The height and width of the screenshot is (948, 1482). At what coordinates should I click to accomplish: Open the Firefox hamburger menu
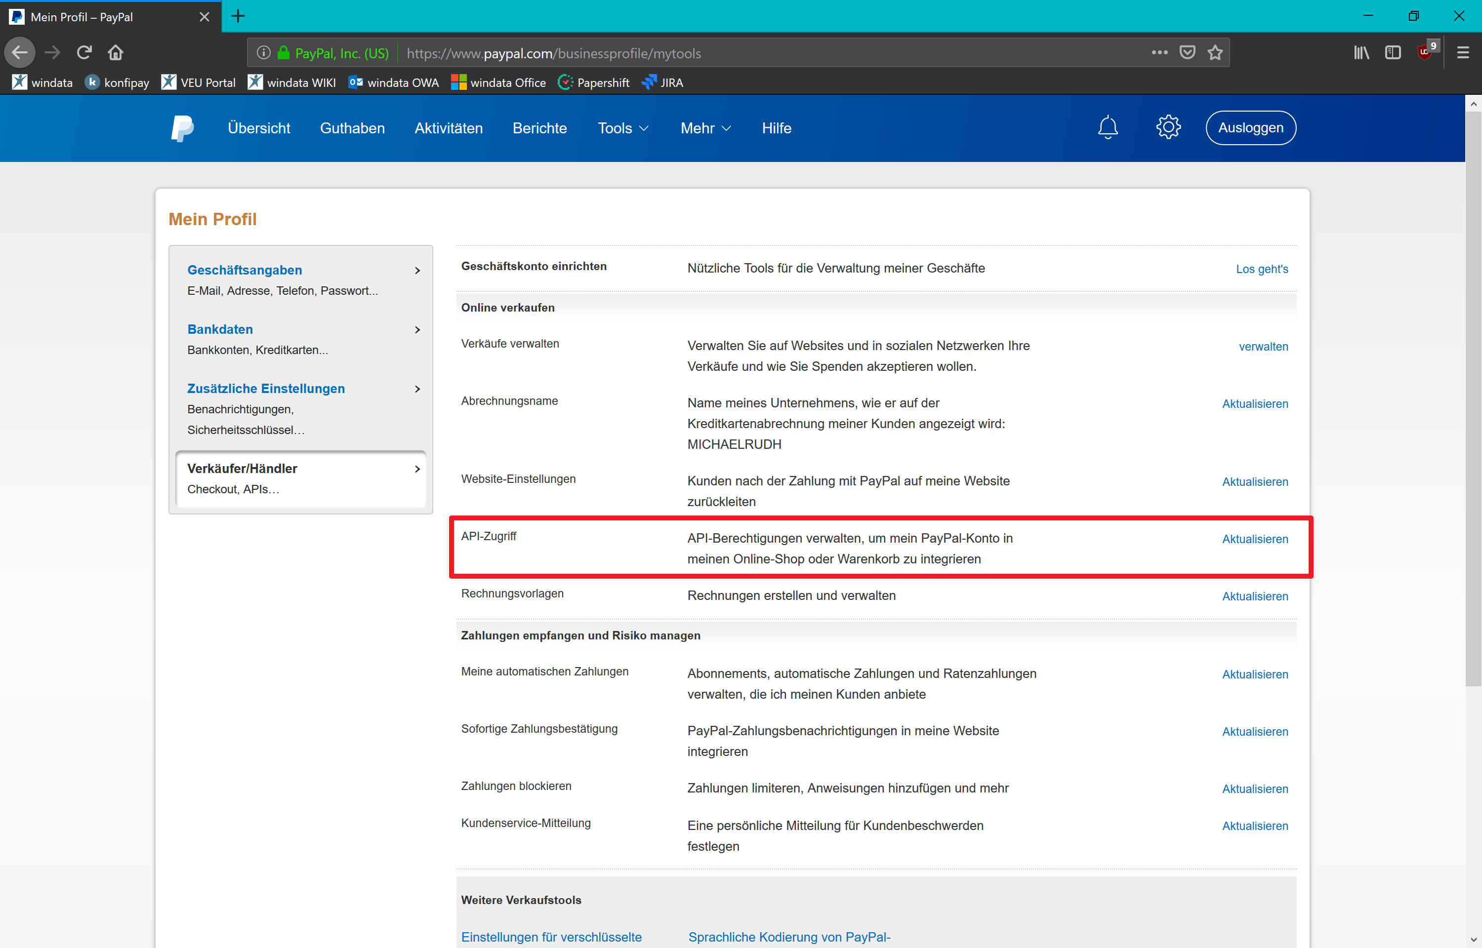point(1463,52)
